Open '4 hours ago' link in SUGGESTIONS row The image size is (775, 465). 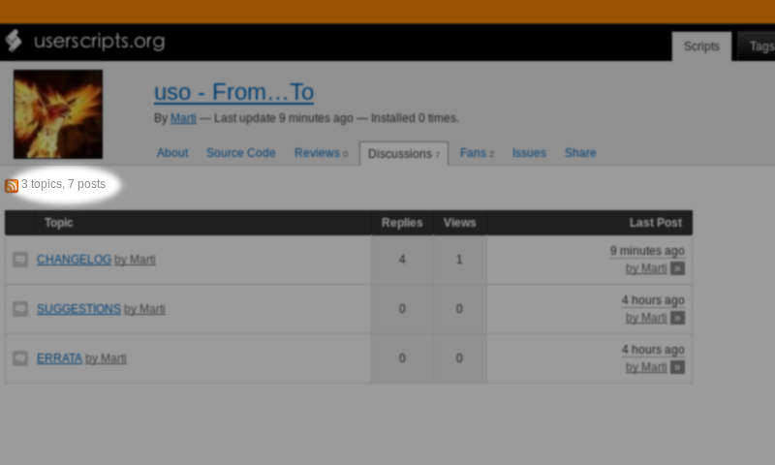pos(653,300)
